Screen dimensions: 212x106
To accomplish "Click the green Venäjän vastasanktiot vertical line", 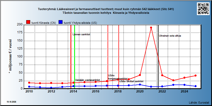I will pos(74,57).
